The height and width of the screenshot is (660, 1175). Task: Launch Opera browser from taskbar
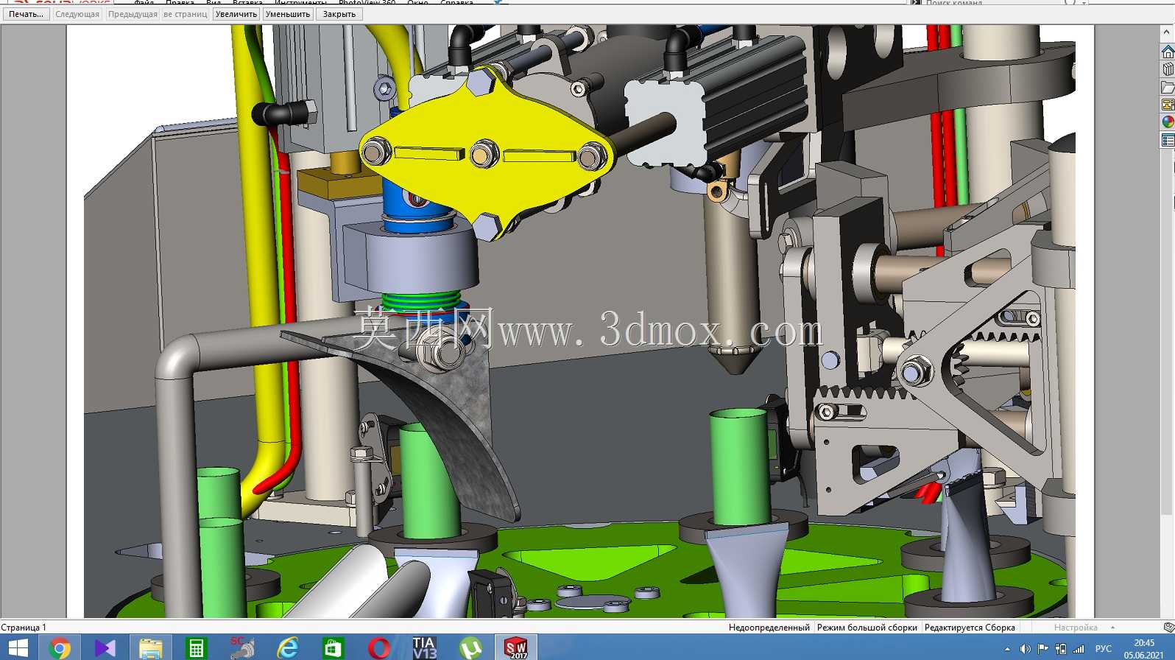pos(379,648)
